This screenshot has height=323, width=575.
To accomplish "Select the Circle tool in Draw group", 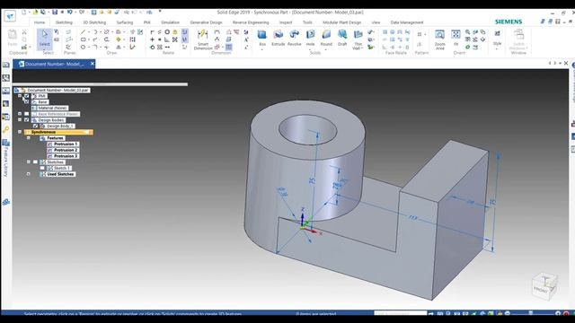I will (x=84, y=48).
